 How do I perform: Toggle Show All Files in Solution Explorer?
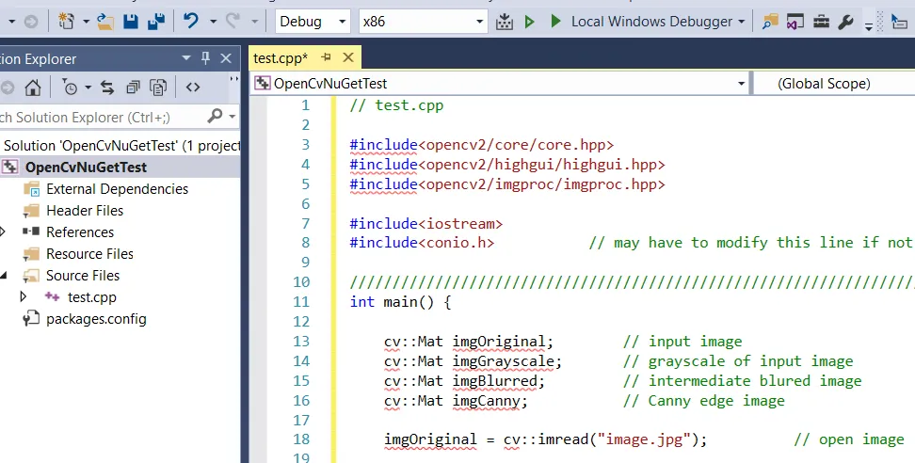[158, 88]
